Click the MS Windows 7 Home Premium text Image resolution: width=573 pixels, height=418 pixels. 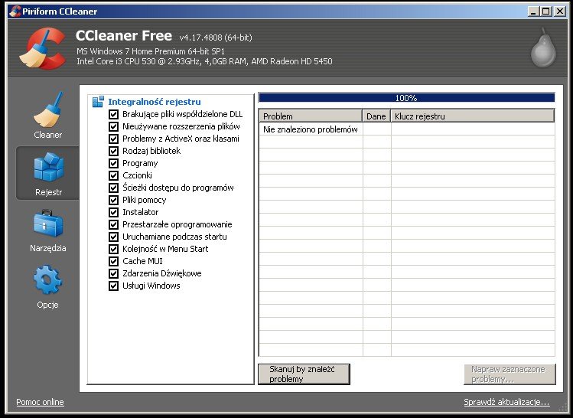click(151, 51)
